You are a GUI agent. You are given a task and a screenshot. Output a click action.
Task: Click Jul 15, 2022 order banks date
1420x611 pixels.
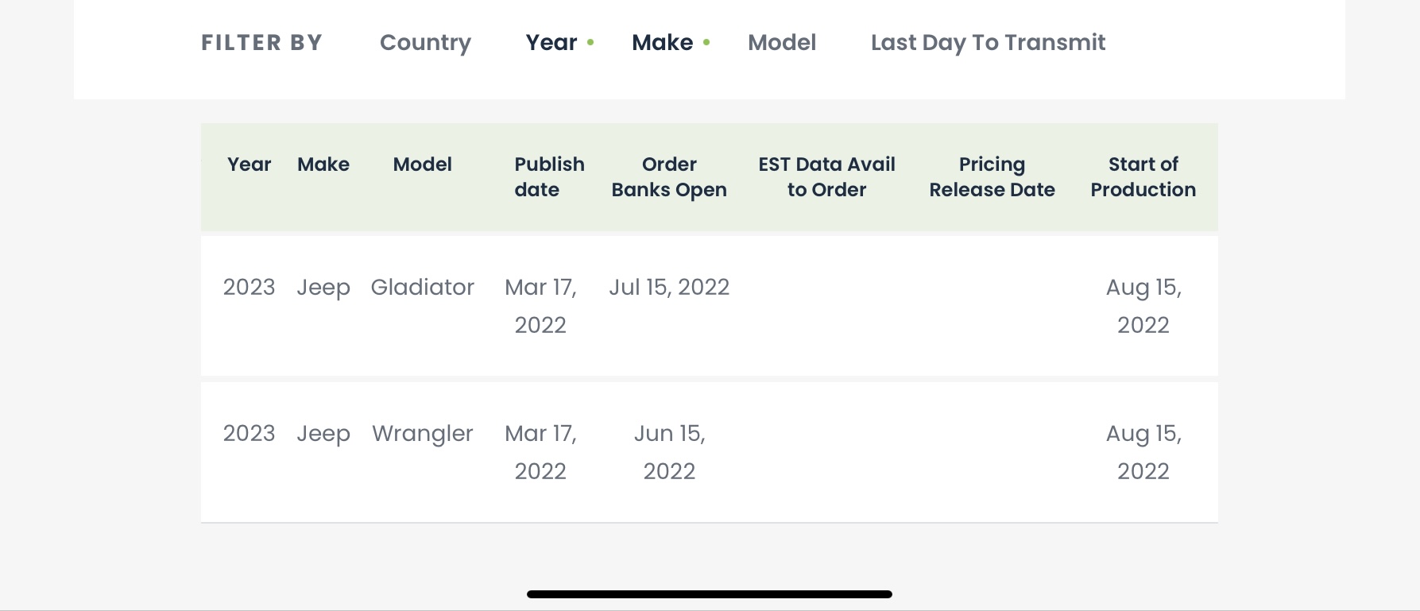669,287
